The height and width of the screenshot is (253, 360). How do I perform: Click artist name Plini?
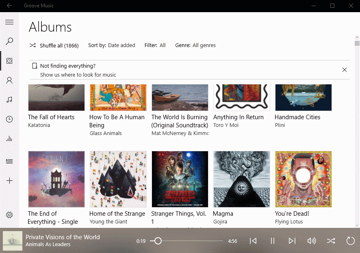pyautogui.click(x=280, y=125)
